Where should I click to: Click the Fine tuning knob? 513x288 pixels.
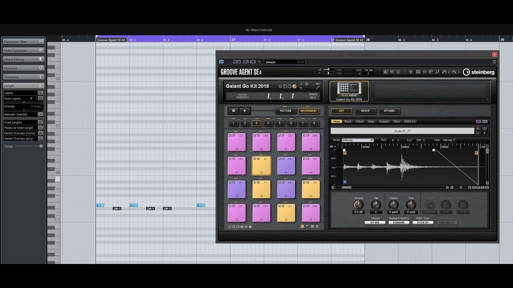(x=411, y=205)
